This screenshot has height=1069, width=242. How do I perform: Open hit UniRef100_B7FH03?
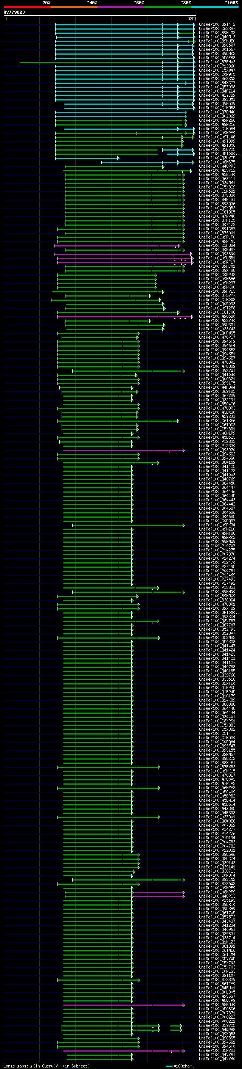pos(217,62)
